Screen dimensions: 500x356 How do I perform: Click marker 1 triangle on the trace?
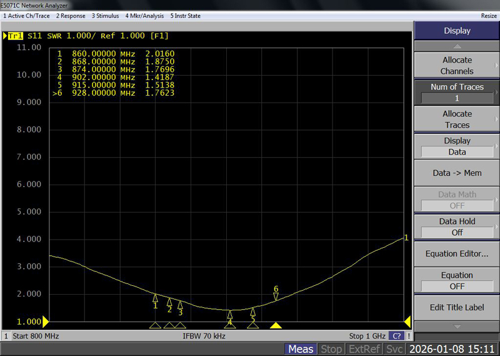click(x=156, y=298)
